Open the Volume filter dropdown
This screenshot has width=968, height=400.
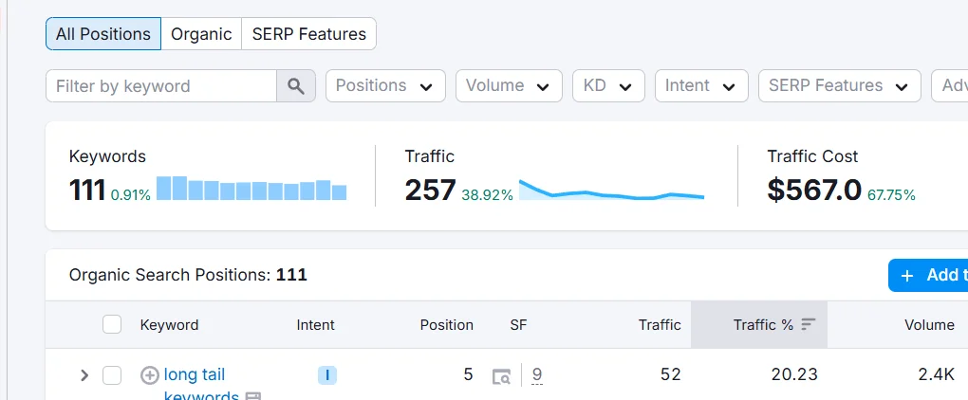pos(509,85)
